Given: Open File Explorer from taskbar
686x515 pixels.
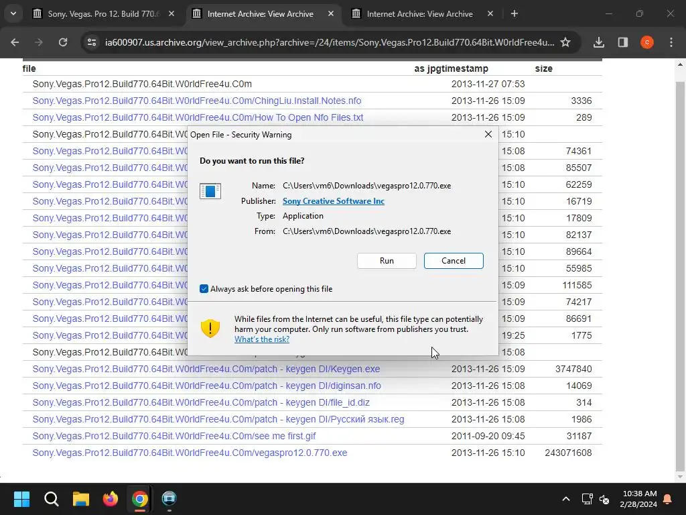Looking at the screenshot, I should (81, 499).
